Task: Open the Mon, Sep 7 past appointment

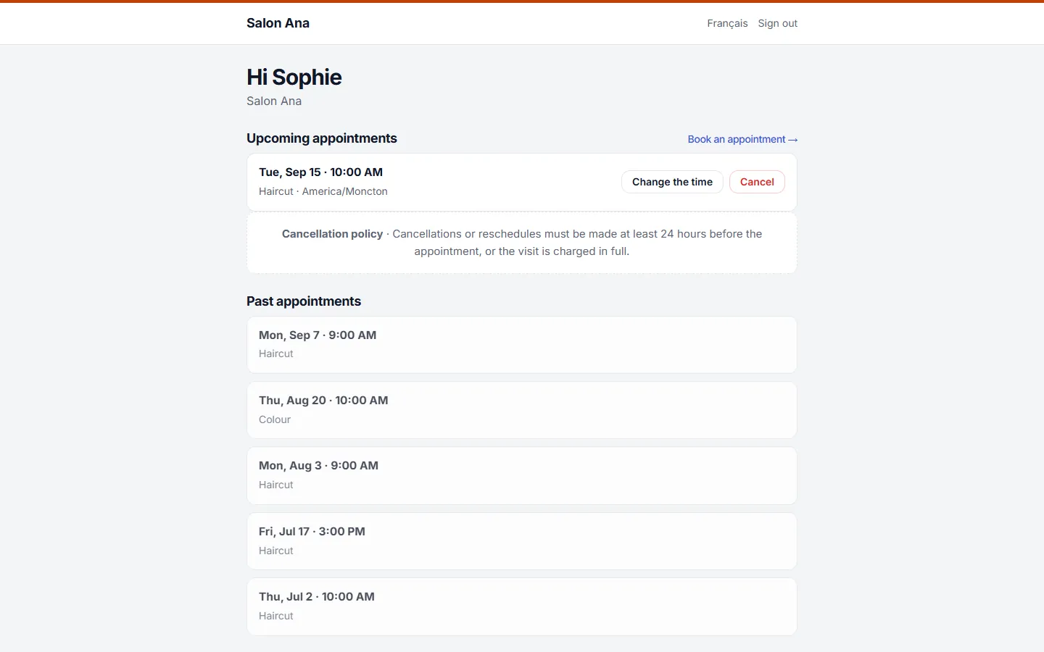Action: click(x=522, y=345)
